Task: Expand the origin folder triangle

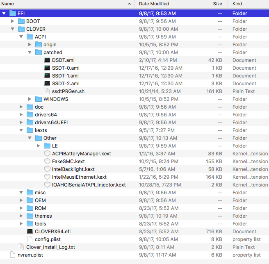Action: (30, 44)
